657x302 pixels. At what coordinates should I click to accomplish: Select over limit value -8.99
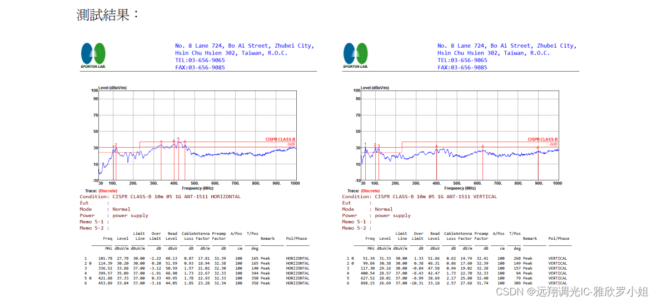418,278
